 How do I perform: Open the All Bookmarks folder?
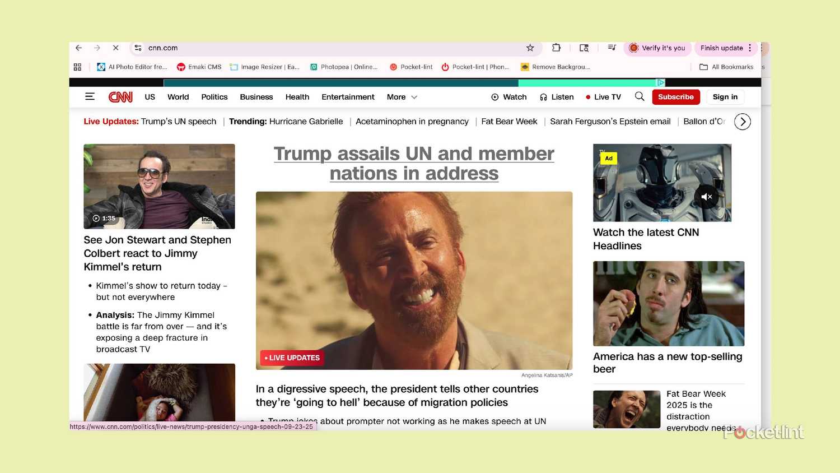(726, 67)
